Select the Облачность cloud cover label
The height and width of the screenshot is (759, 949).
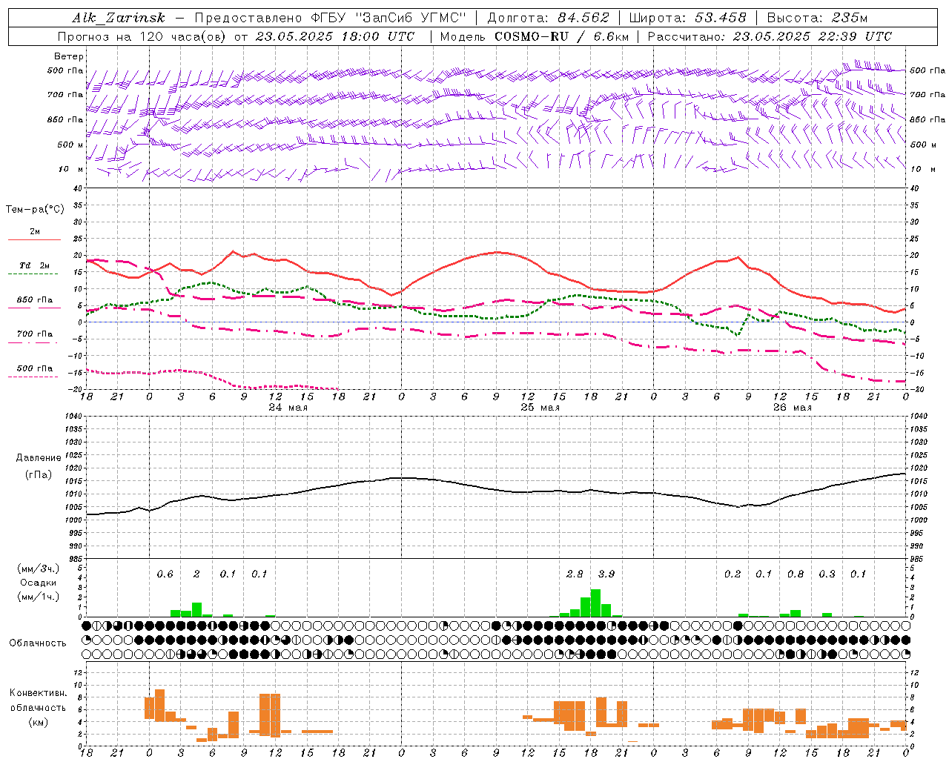coord(38,643)
